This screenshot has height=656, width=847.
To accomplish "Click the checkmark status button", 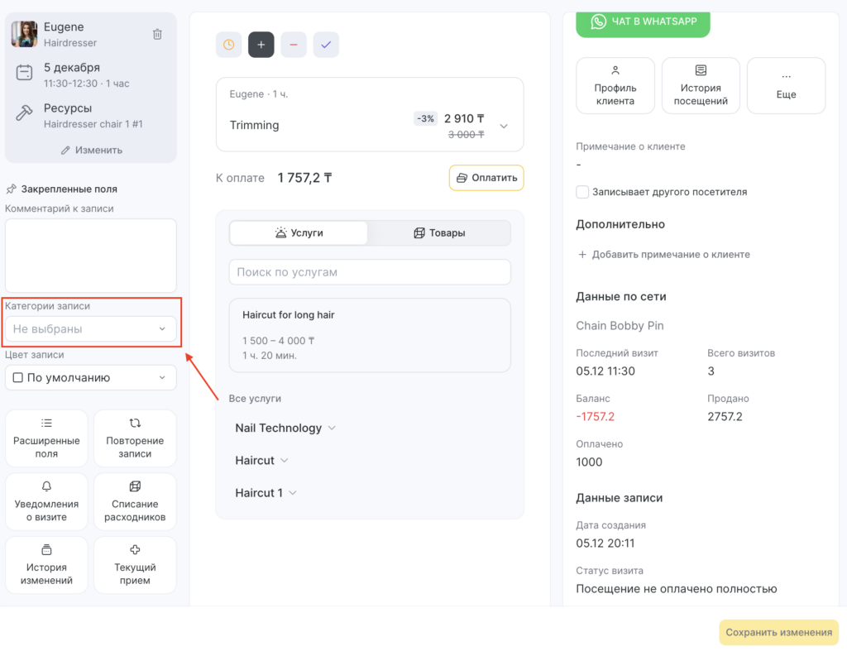I will tap(326, 45).
